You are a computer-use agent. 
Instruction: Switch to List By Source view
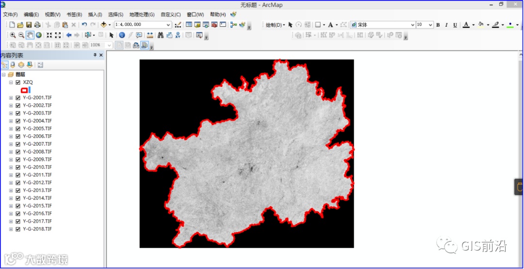pos(13,65)
